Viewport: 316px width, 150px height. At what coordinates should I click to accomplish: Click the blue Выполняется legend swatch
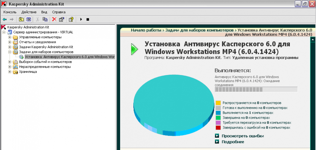(x=218, y=113)
